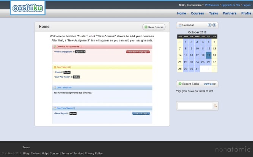
Task: Go to previous month in calendar
Action: point(209,25)
